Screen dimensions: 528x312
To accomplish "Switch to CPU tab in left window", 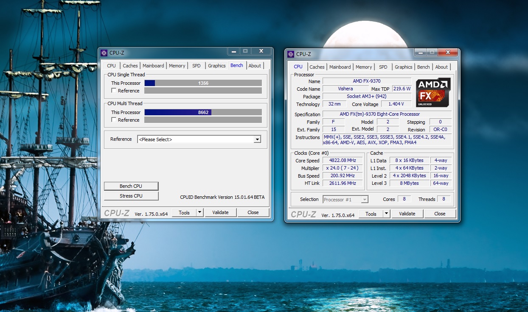I will point(111,66).
